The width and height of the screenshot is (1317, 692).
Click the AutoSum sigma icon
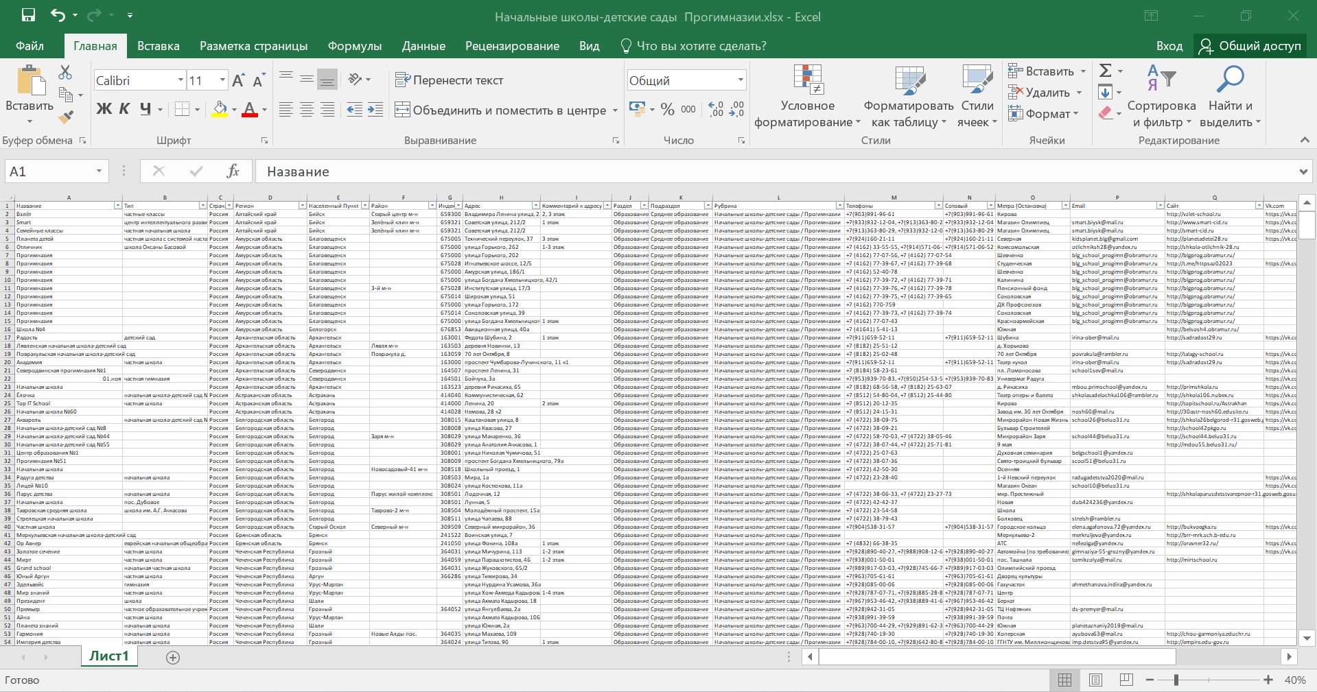click(1105, 71)
